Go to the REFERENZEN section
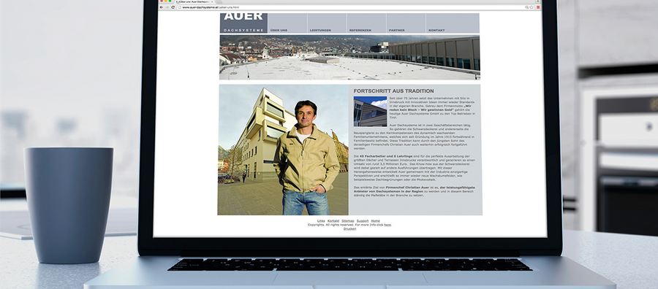Viewport: 658px width, 289px height. click(366, 23)
